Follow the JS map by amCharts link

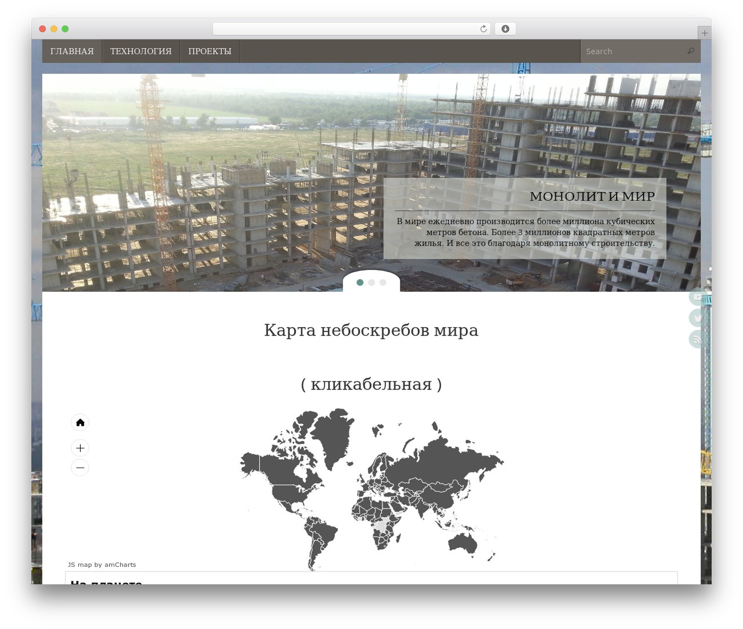click(x=102, y=565)
